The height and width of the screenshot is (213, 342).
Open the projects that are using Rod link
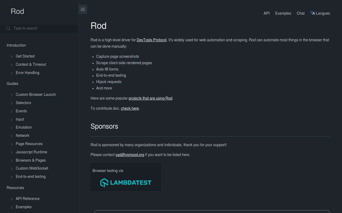click(x=150, y=98)
